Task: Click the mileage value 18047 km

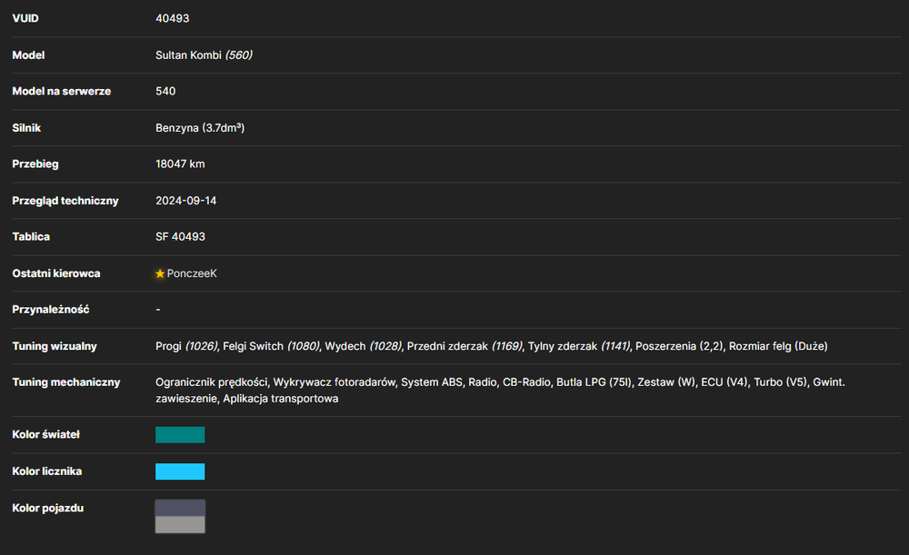Action: 180,164
